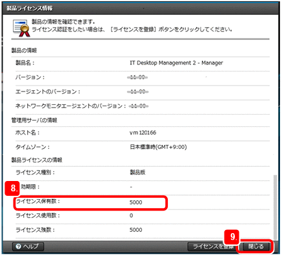Click the vertical scrollbar thumb

pos(275,207)
